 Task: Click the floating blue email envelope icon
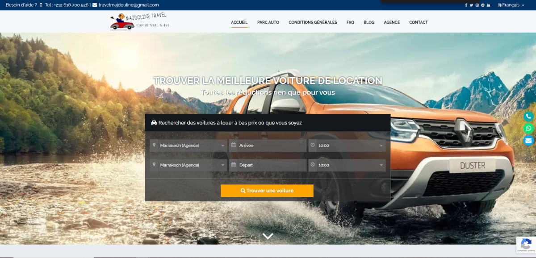pos(529,141)
